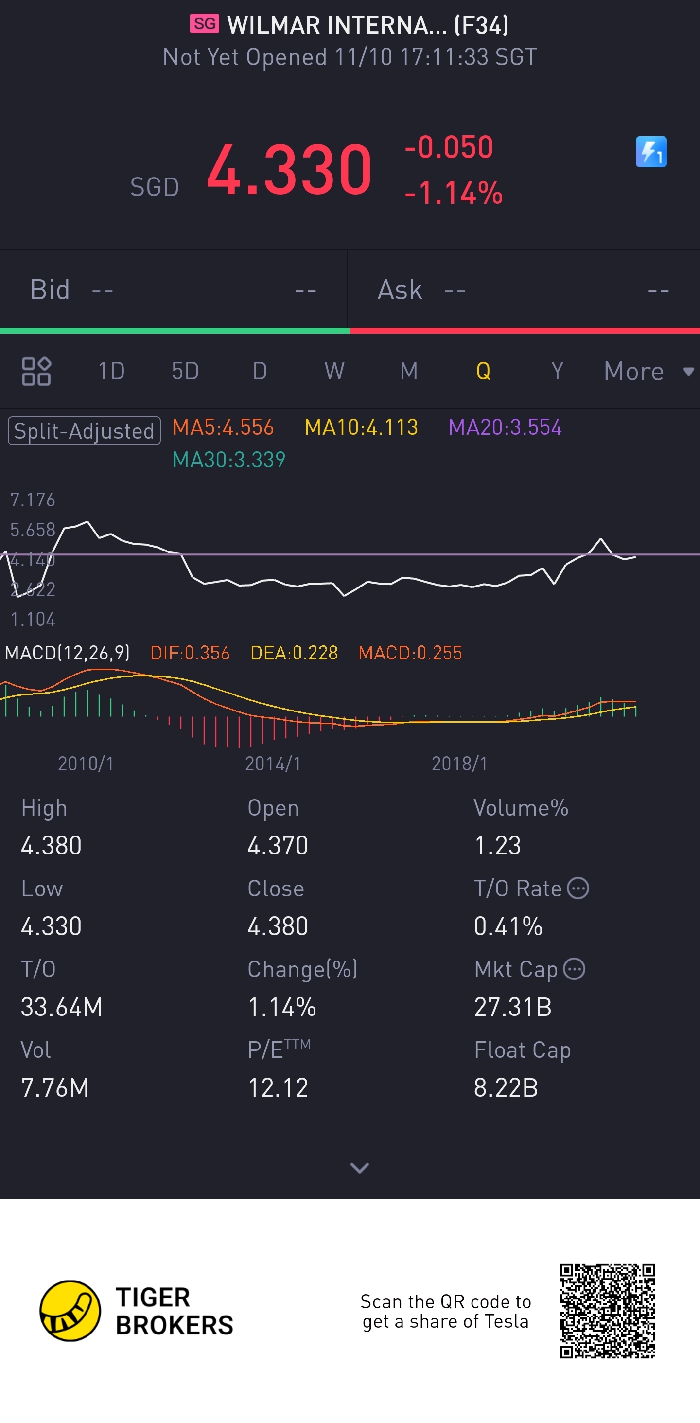Tap the Scan the QR code text
Screen dimensions: 700x1423
point(445,1312)
